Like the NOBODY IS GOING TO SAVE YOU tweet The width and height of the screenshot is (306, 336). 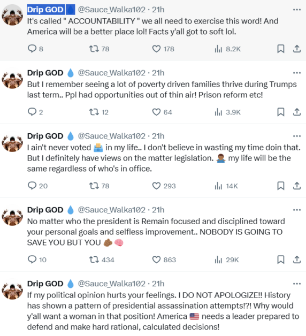tap(164, 259)
